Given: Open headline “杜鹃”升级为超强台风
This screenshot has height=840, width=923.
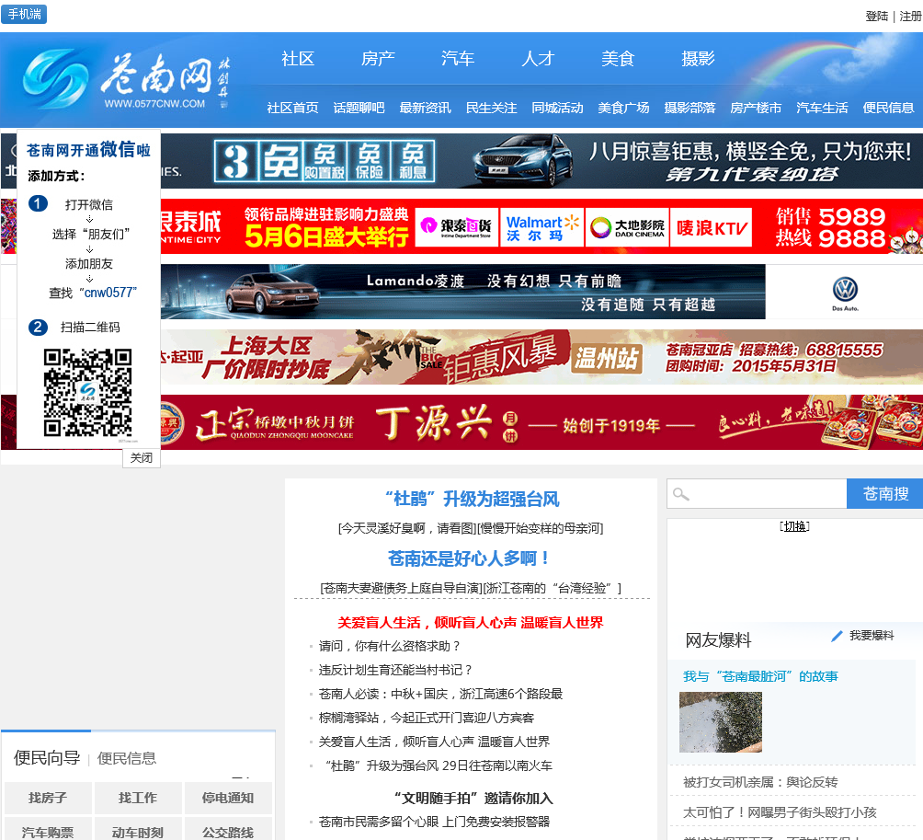Looking at the screenshot, I should [x=473, y=499].
